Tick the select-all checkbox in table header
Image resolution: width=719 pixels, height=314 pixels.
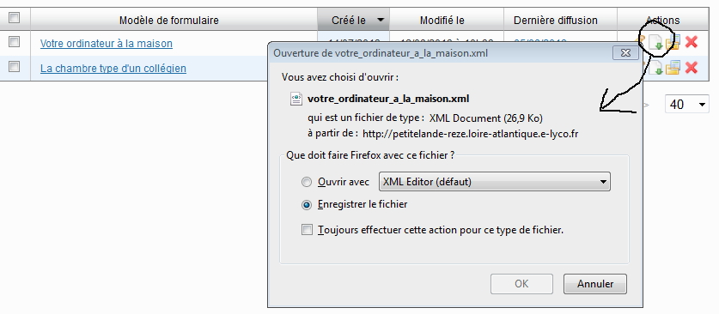pyautogui.click(x=15, y=18)
